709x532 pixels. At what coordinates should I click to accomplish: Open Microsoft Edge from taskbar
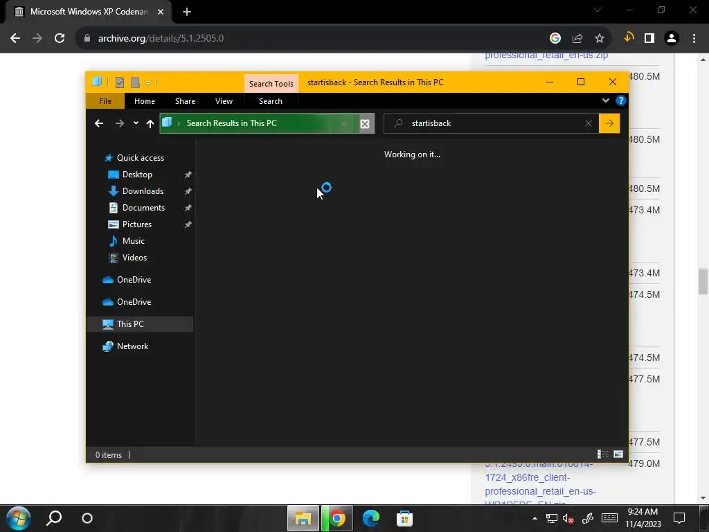point(371,518)
